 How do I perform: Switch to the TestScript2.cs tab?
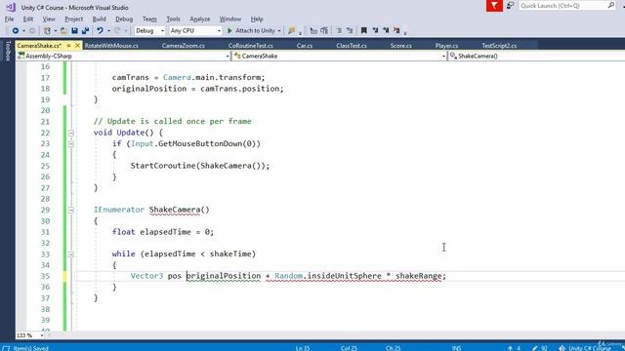point(499,46)
